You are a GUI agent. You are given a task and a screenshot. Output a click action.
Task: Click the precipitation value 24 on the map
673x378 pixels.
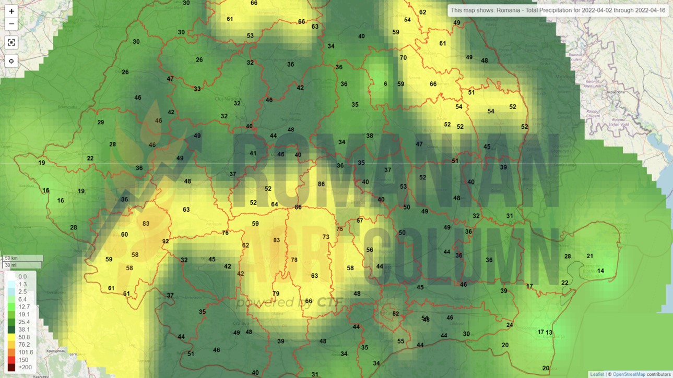tap(510, 325)
